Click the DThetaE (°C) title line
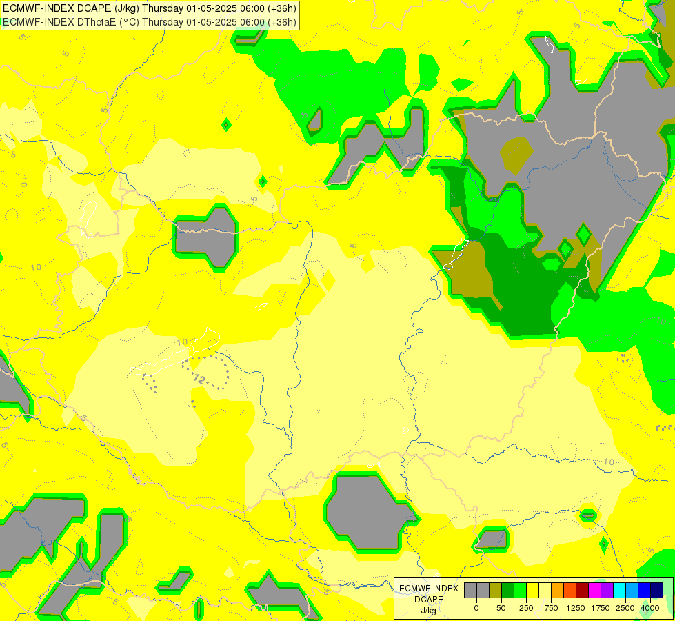Viewport: 675px width, 621px height. pos(150,22)
